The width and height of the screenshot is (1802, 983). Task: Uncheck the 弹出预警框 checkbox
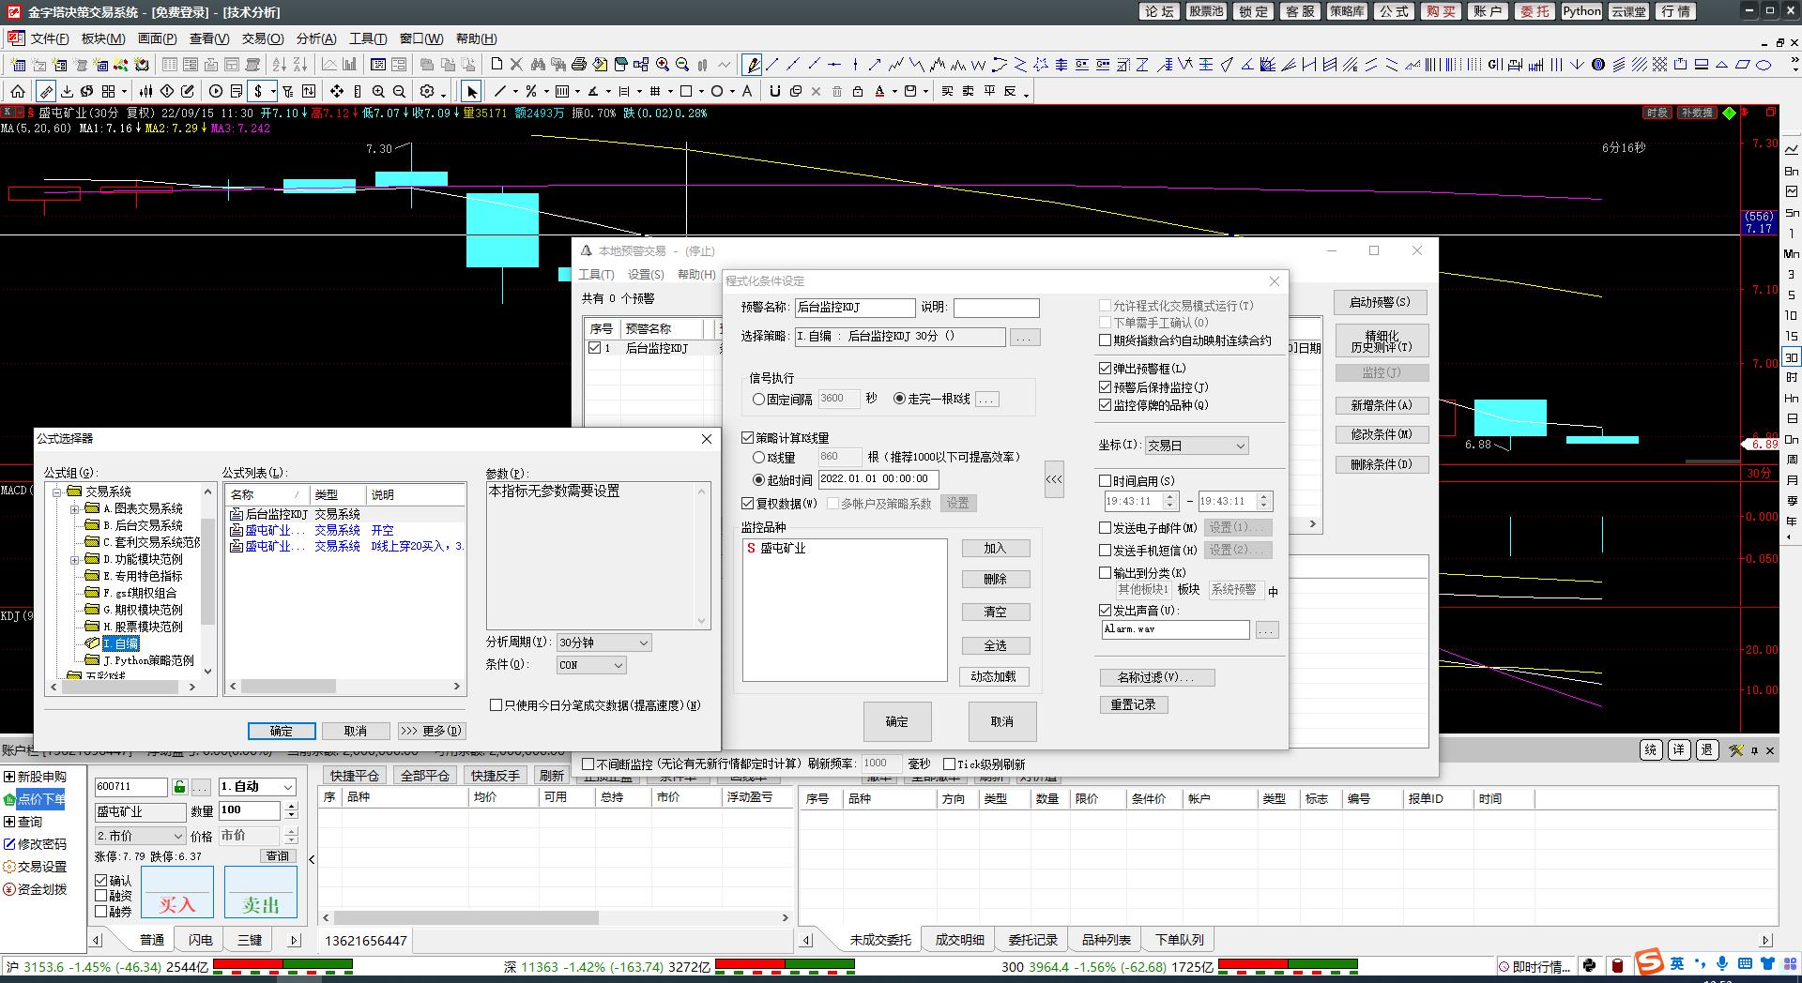pyautogui.click(x=1106, y=369)
